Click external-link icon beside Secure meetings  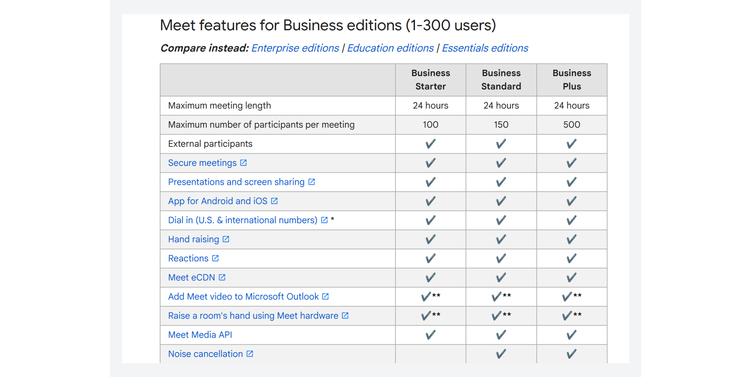tap(243, 163)
